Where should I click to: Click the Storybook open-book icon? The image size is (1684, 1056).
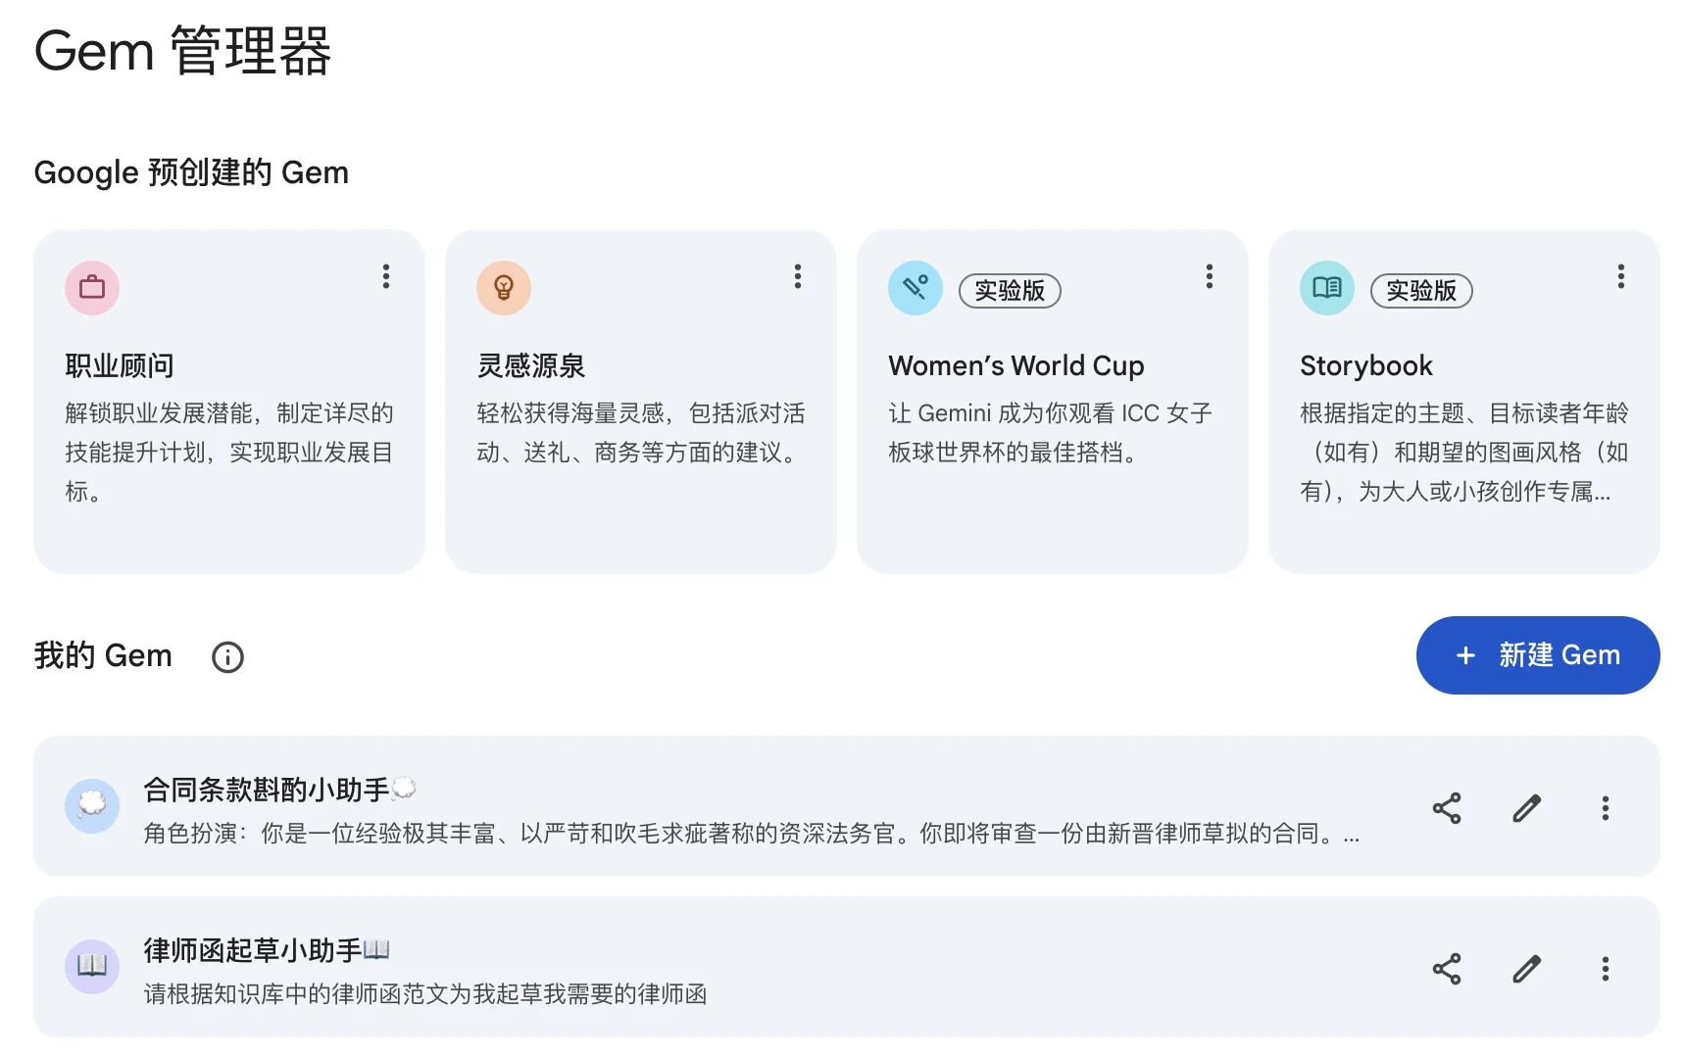1326,287
